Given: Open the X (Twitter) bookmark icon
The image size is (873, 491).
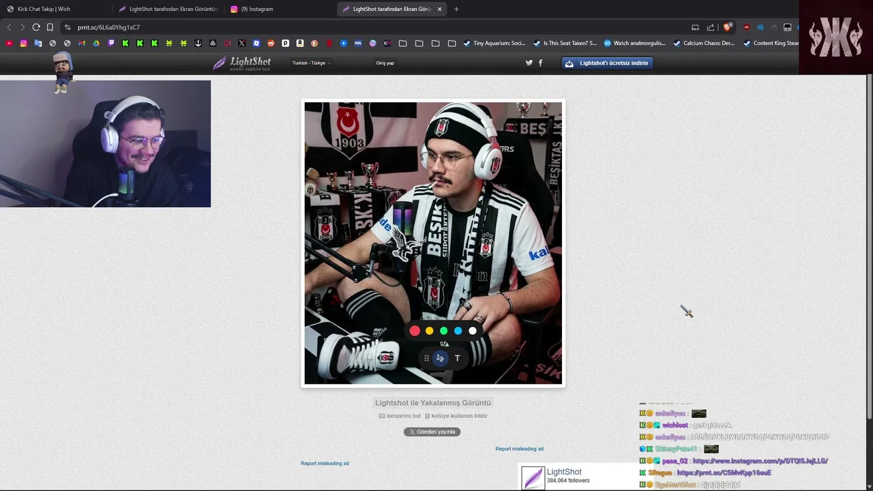Looking at the screenshot, I should tap(241, 43).
